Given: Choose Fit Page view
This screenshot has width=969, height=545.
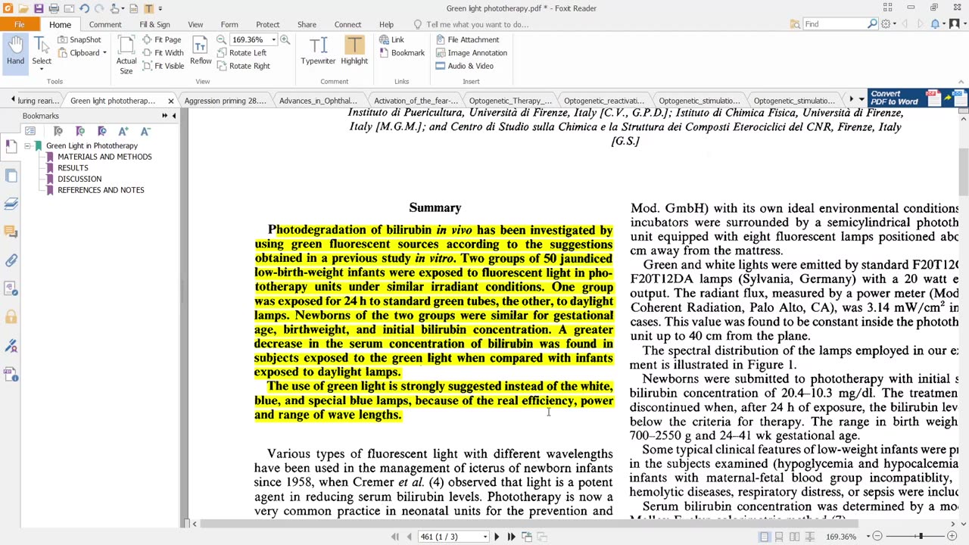Looking at the screenshot, I should pos(161,39).
